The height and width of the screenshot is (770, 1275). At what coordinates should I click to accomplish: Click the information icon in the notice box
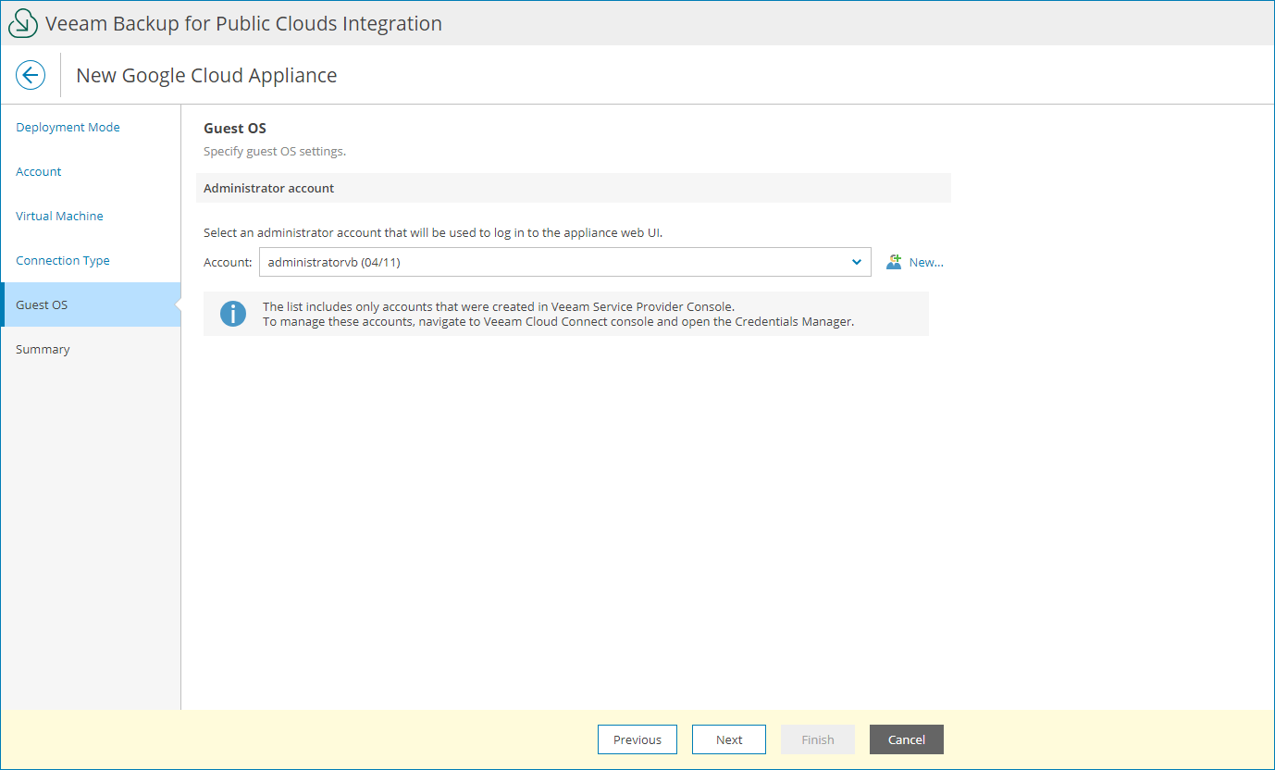tap(232, 314)
